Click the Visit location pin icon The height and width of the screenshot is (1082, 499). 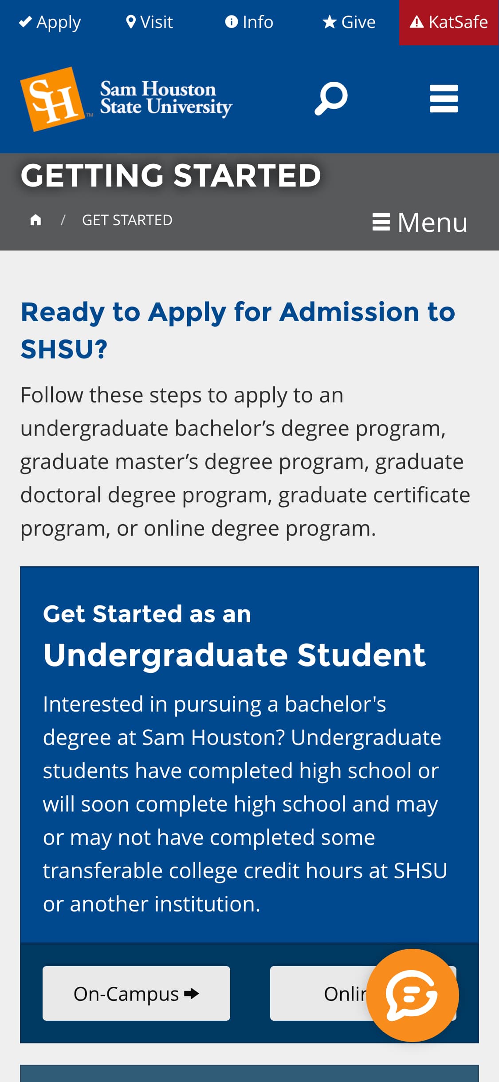click(130, 22)
